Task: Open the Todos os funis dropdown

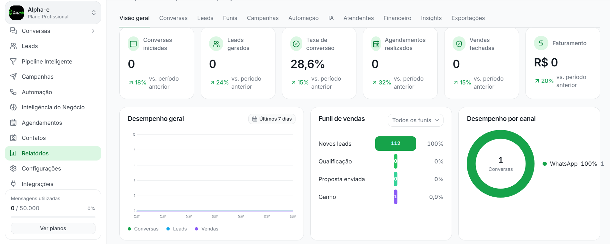Action: 415,120
